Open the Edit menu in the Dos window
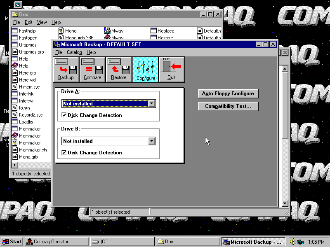 pos(28,22)
